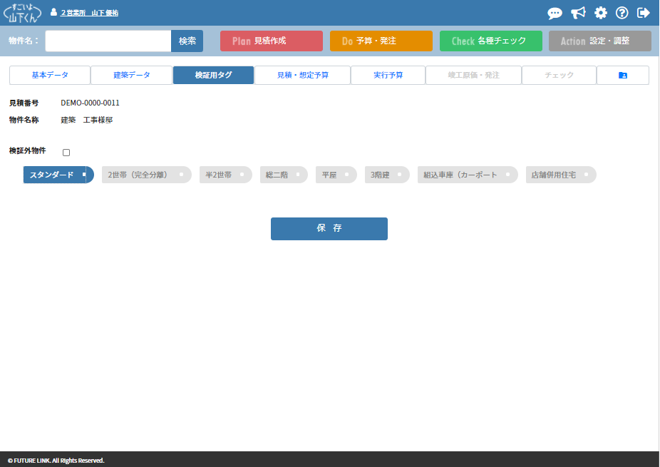The height and width of the screenshot is (467, 660).
Task: Enable the 2世帯（完全分離） tag
Action: (146, 175)
